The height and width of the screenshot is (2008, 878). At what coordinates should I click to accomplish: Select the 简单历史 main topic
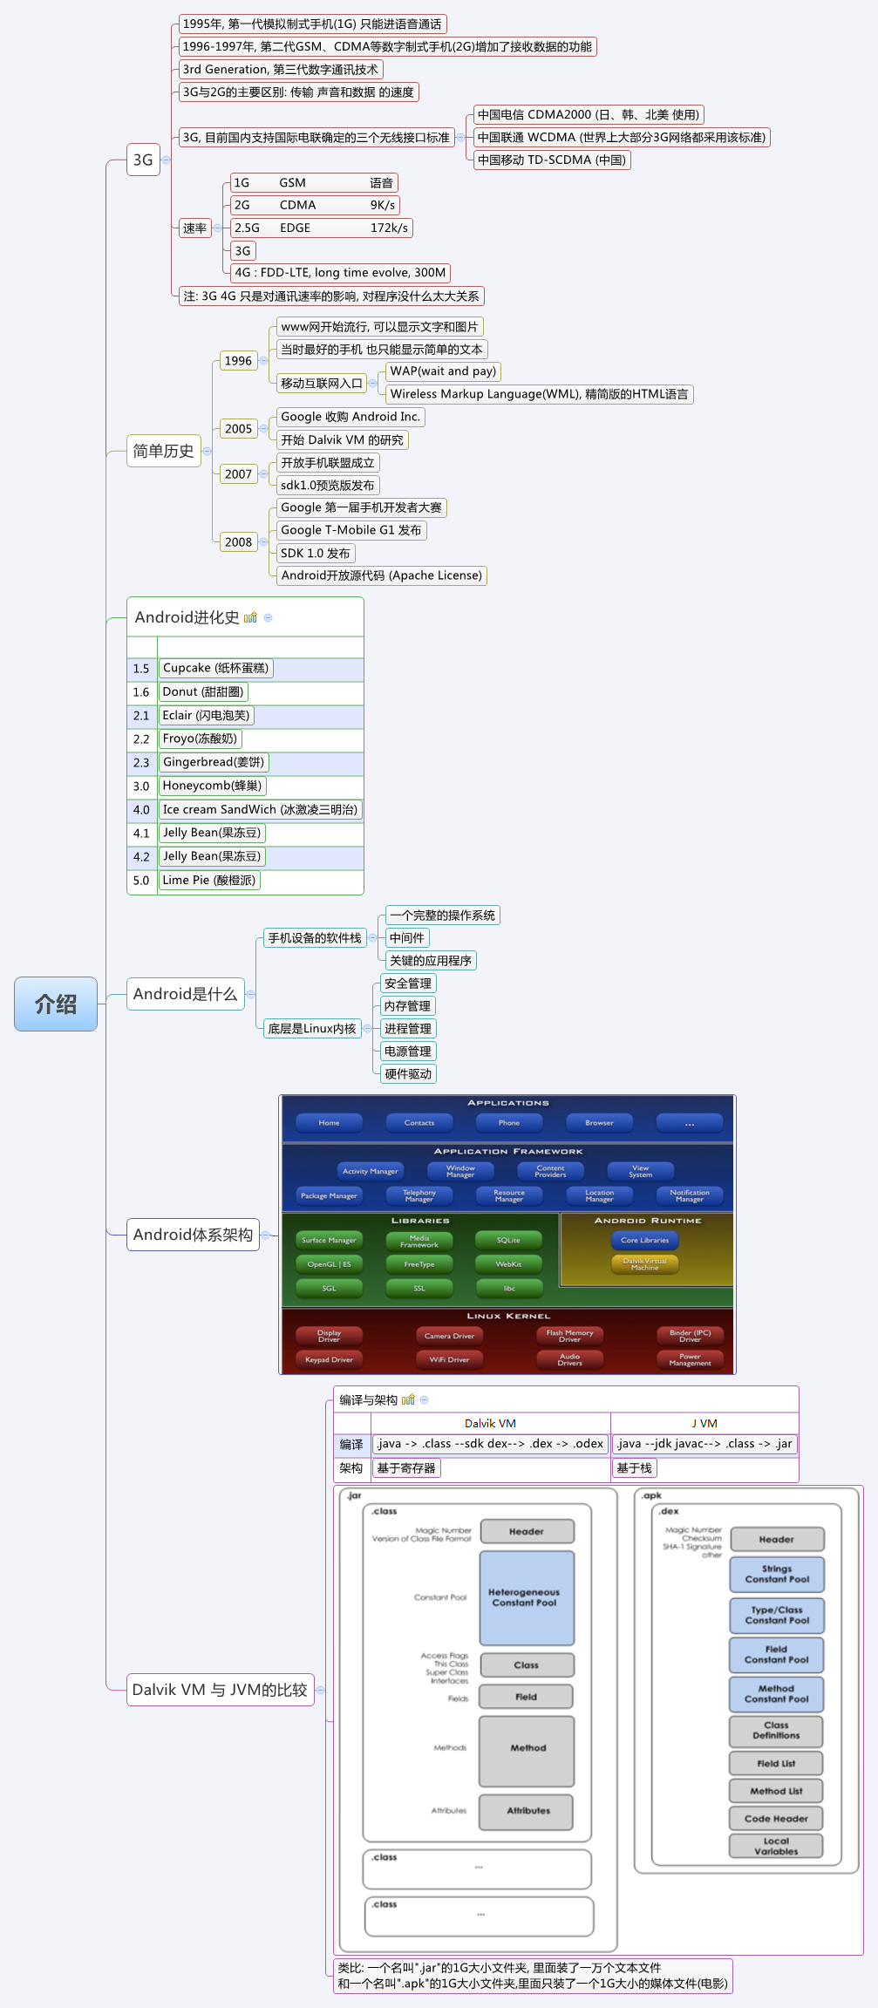click(164, 451)
